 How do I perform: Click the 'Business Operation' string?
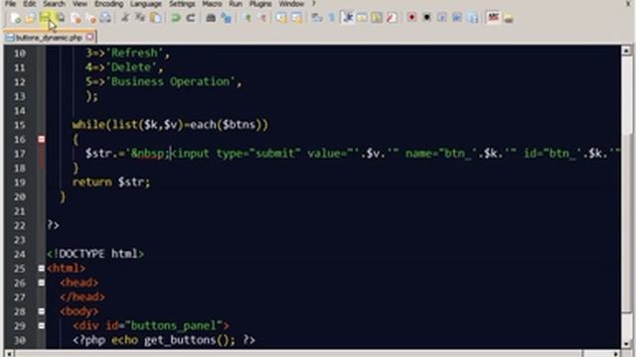pos(170,81)
